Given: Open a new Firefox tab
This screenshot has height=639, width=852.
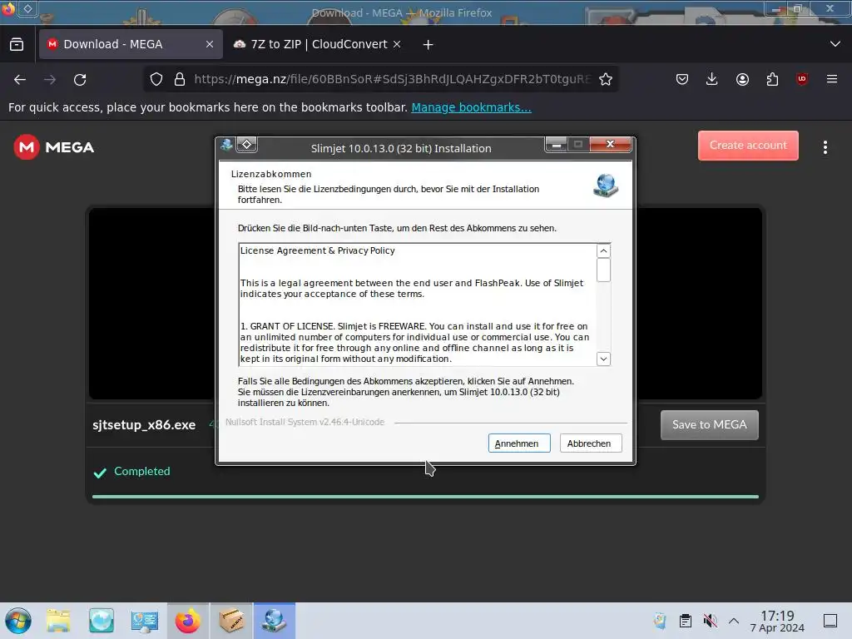Looking at the screenshot, I should coord(428,45).
